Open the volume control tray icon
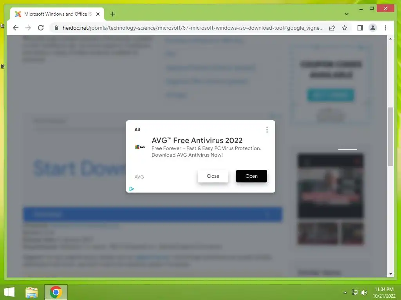The height and width of the screenshot is (300, 401). coord(364,293)
